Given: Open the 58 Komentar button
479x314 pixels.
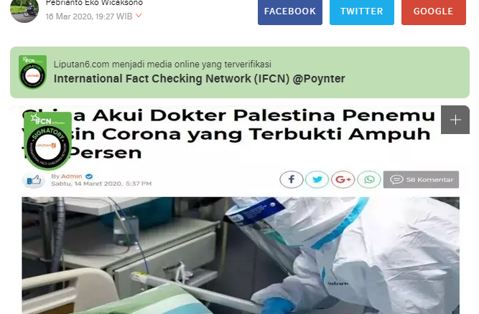Looking at the screenshot, I should click(421, 179).
